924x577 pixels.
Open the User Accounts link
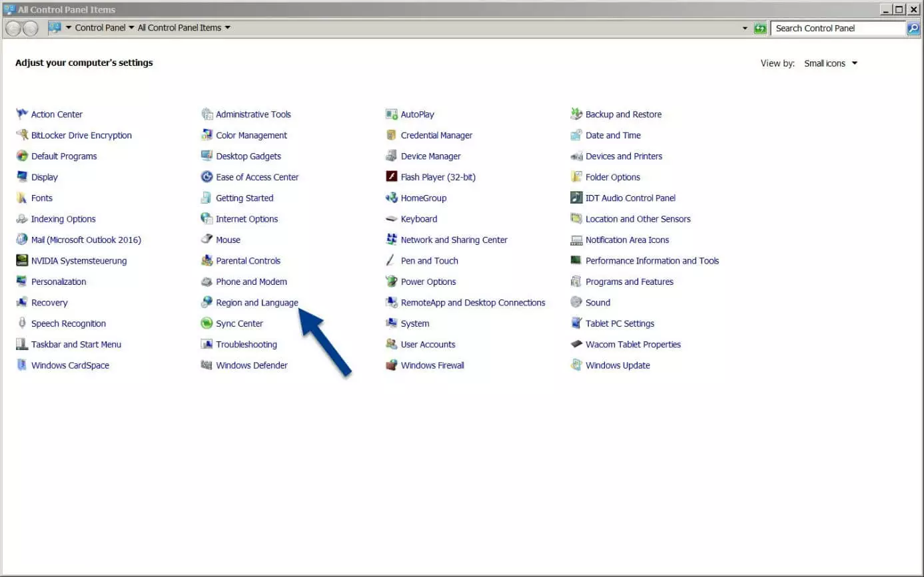click(x=428, y=345)
